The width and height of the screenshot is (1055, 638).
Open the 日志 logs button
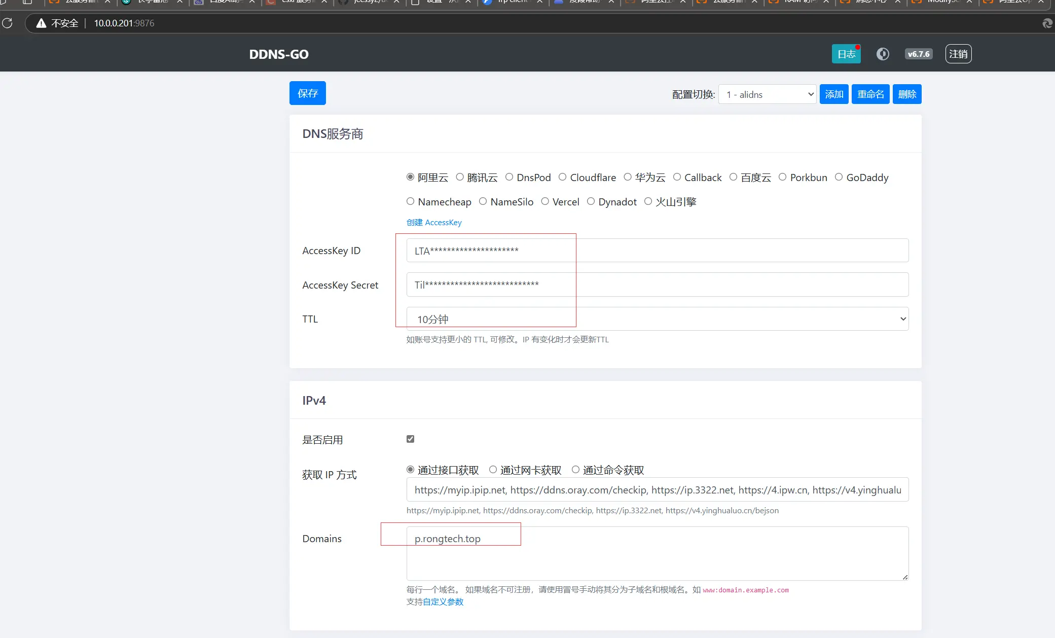pos(846,54)
